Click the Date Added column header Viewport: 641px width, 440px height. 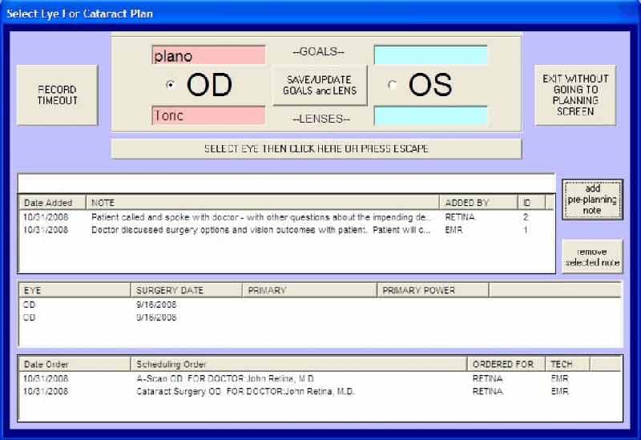(53, 203)
